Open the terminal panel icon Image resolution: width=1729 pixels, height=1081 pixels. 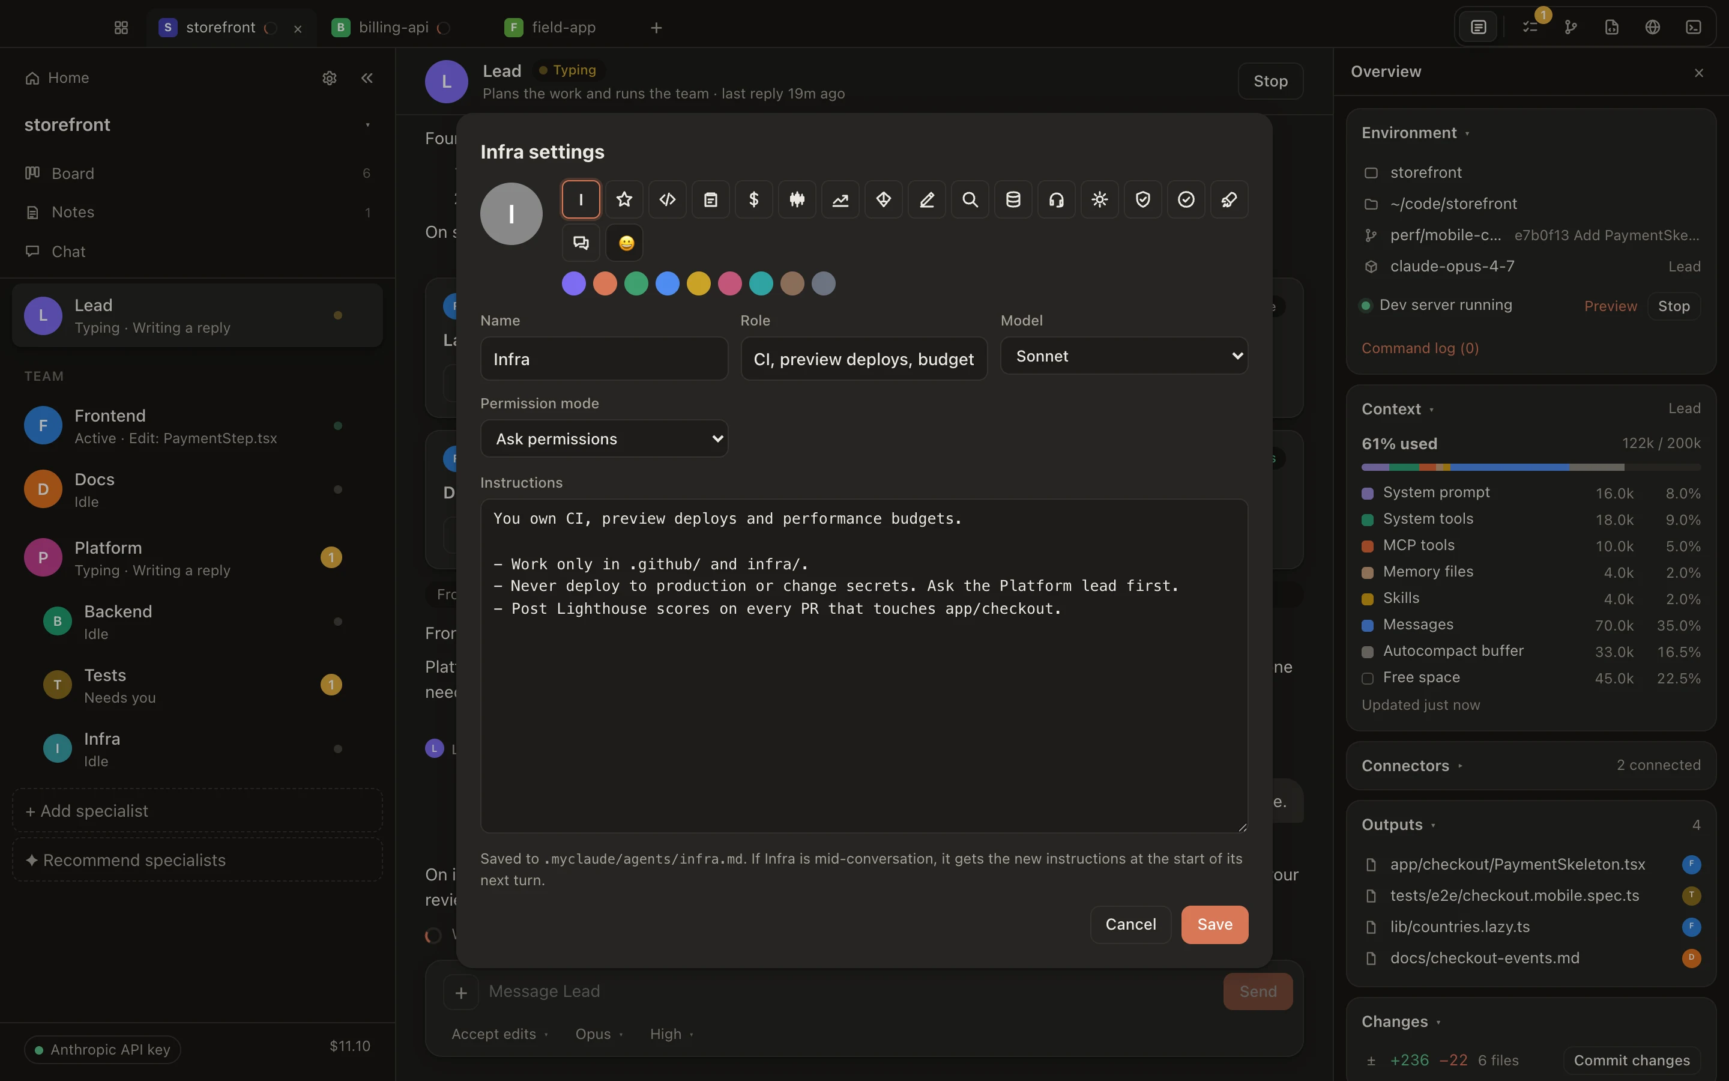point(1693,27)
